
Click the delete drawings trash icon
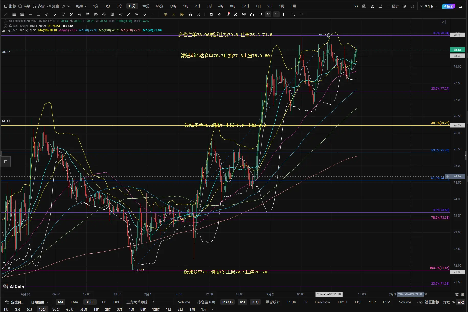[285, 14]
